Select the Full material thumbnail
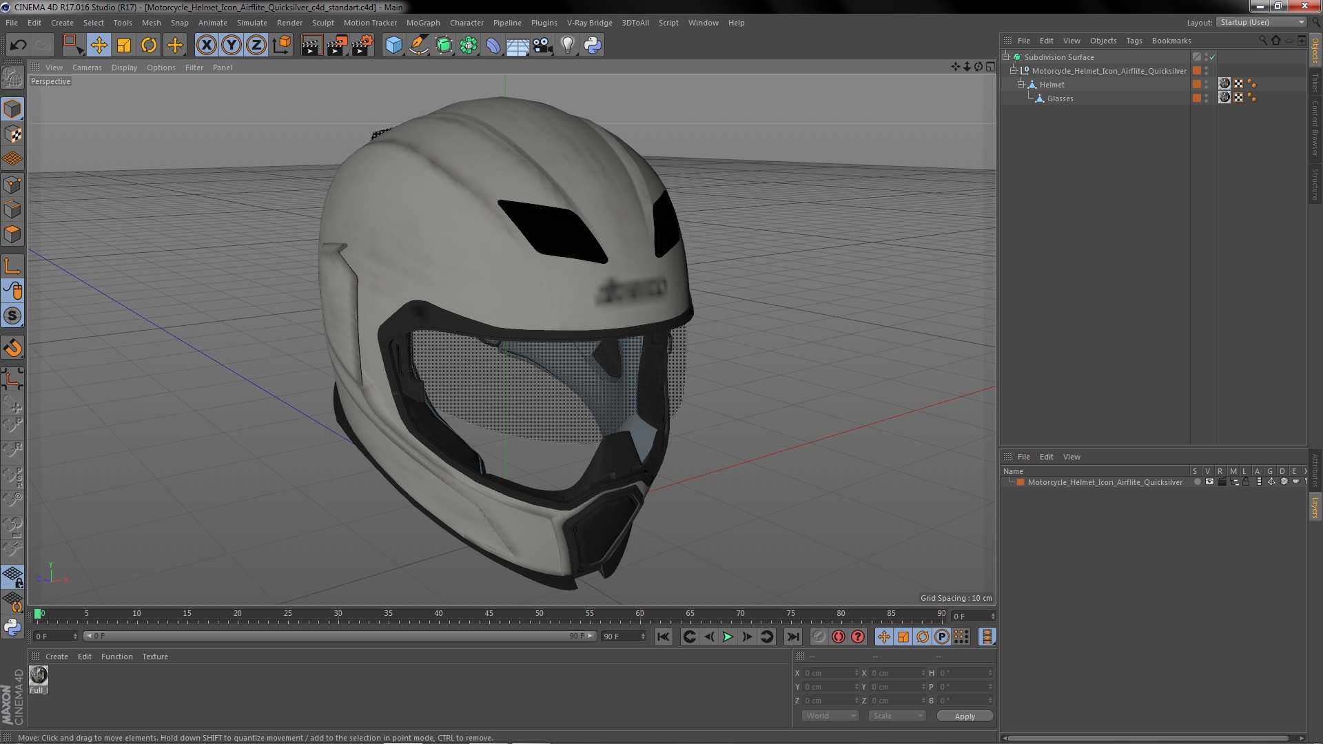Viewport: 1323px width, 744px height. (39, 675)
